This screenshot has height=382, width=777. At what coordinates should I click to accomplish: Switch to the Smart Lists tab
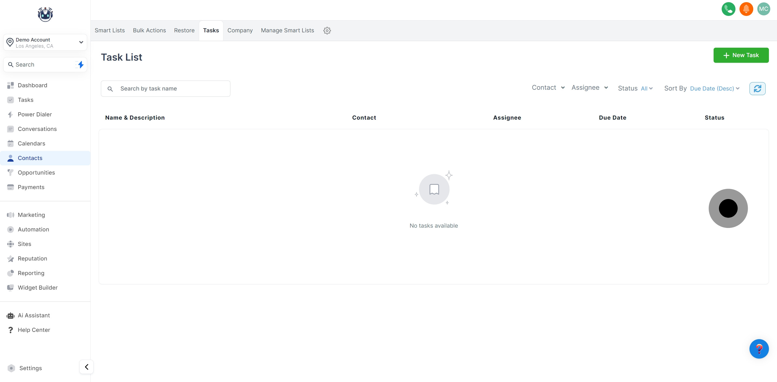(x=110, y=30)
